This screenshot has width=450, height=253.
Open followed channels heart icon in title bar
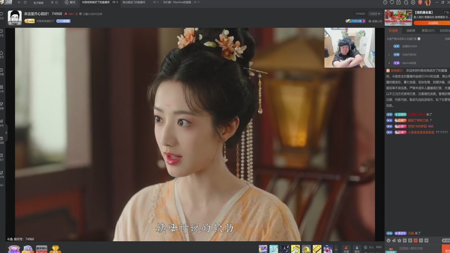click(392, 2)
